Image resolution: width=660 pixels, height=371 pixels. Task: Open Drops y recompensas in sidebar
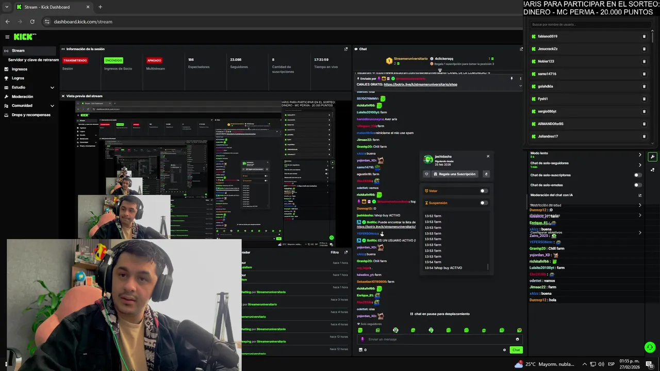point(31,115)
